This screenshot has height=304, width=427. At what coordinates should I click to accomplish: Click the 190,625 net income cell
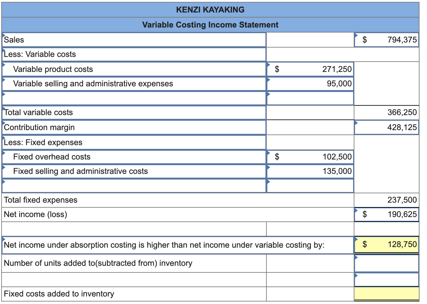(x=387, y=214)
